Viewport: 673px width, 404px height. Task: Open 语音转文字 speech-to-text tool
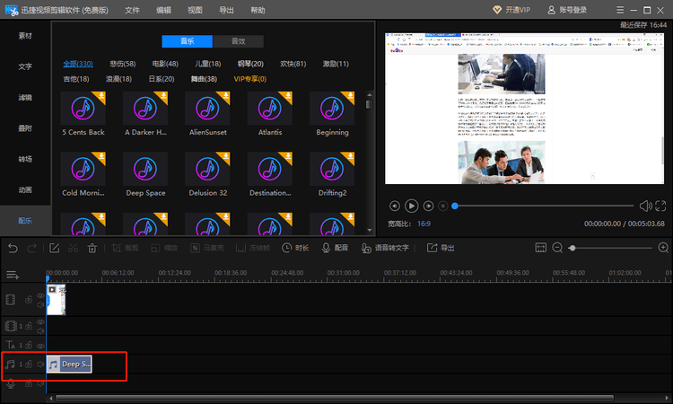point(386,248)
